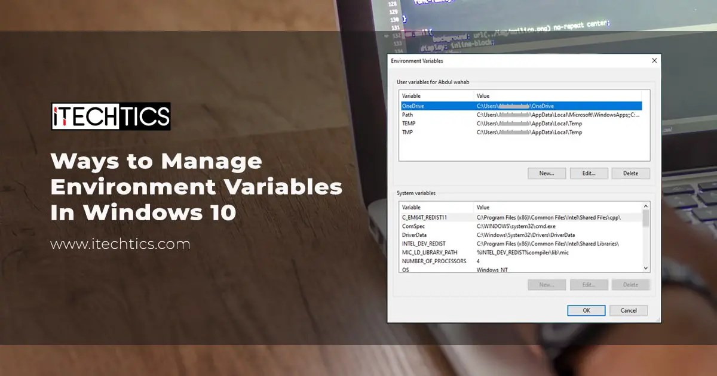Select the ComSpec system variable
The width and height of the screenshot is (717, 376).
[448, 226]
